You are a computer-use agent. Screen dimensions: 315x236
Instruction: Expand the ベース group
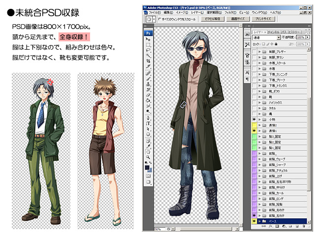click(x=260, y=221)
